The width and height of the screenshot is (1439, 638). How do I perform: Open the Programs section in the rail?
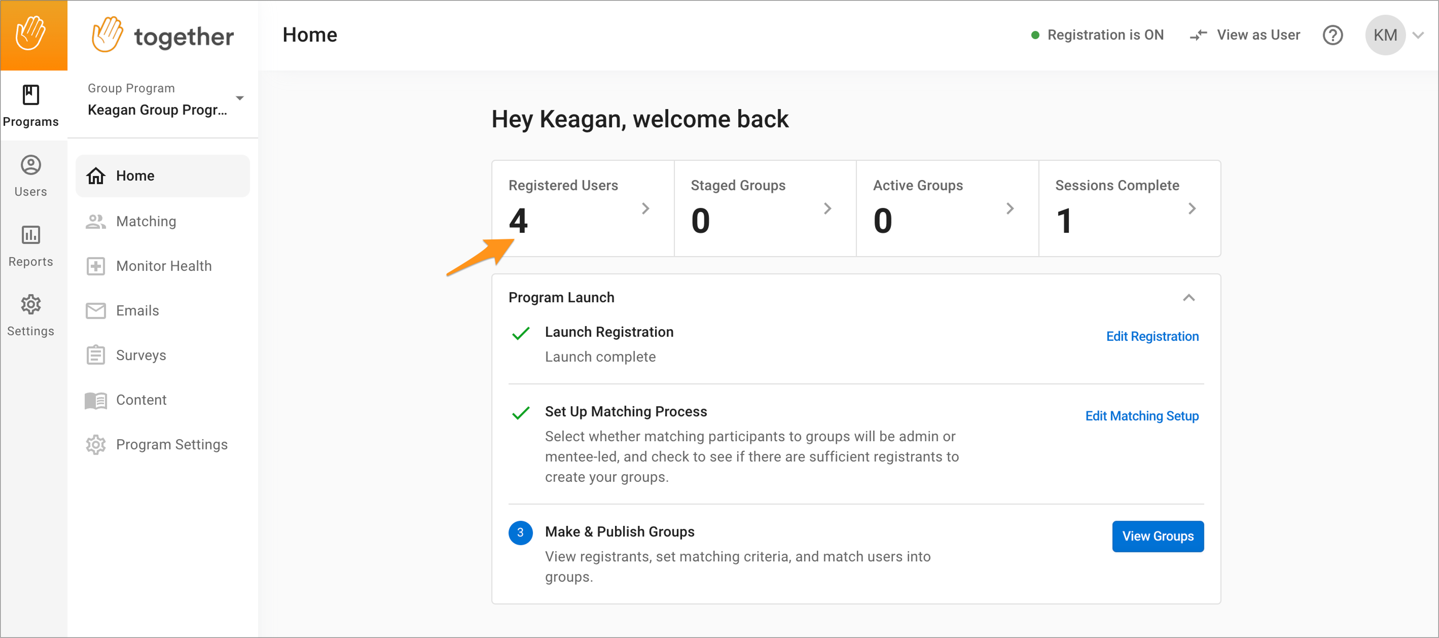[x=31, y=106]
